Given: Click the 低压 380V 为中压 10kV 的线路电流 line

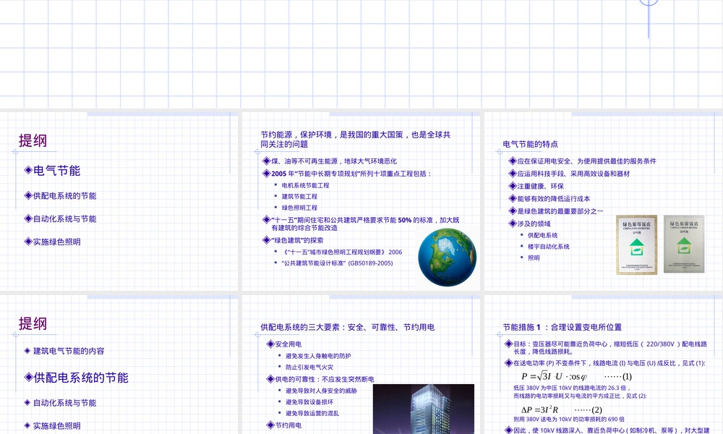Looking at the screenshot, I should [572, 388].
